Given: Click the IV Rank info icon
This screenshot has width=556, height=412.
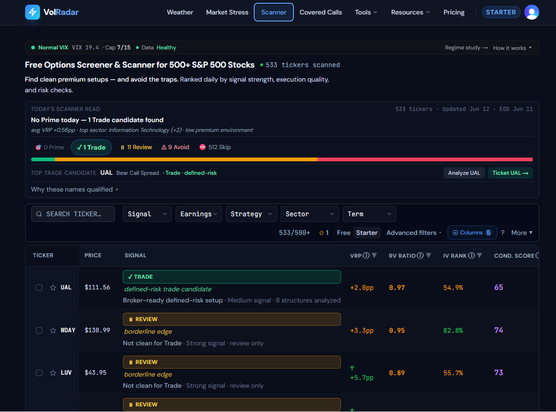Looking at the screenshot, I should (471, 255).
